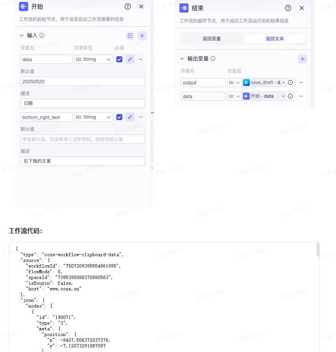Click the 结束 node icon
336x352 pixels.
(x=184, y=8)
